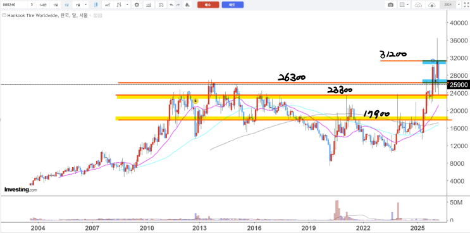The height and width of the screenshot is (233, 470).
Task: Open the interval list dropdown arrow
Action: click(x=86, y=5)
